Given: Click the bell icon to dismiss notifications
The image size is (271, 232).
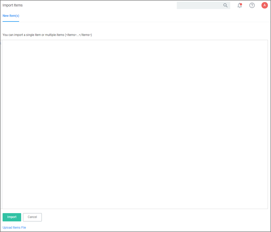Looking at the screenshot, I should [240, 5].
